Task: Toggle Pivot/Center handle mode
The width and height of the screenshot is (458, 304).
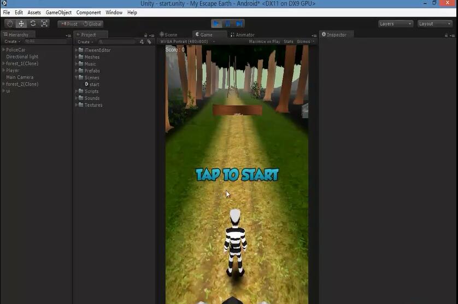Action: [x=69, y=24]
